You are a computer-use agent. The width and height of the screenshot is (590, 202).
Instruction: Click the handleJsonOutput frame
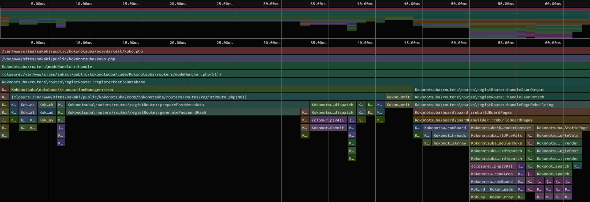coord(501,90)
